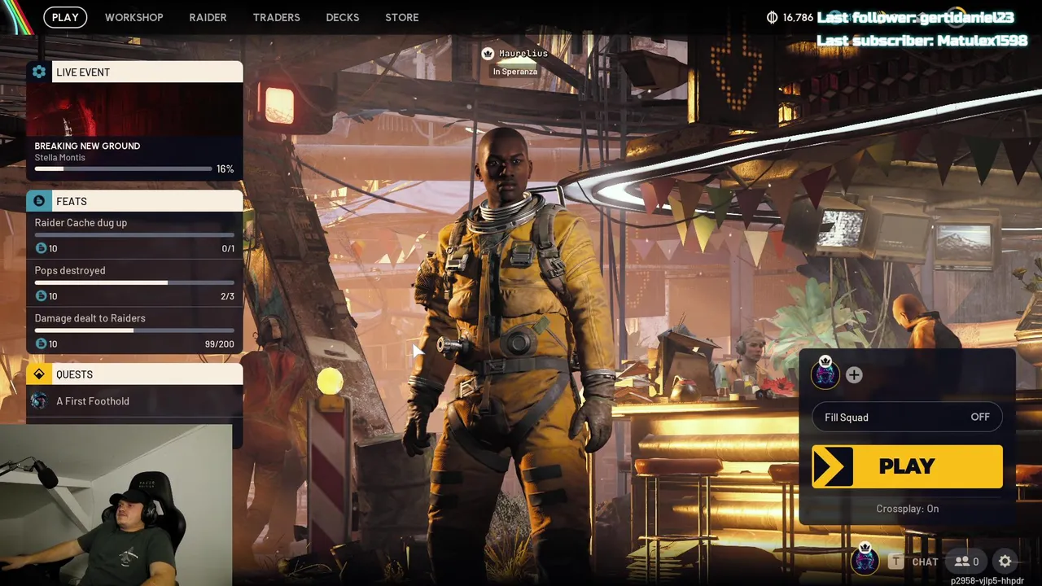The height and width of the screenshot is (586, 1042).
Task: Click Damage dealt to Raiders feat label
Action: point(90,318)
